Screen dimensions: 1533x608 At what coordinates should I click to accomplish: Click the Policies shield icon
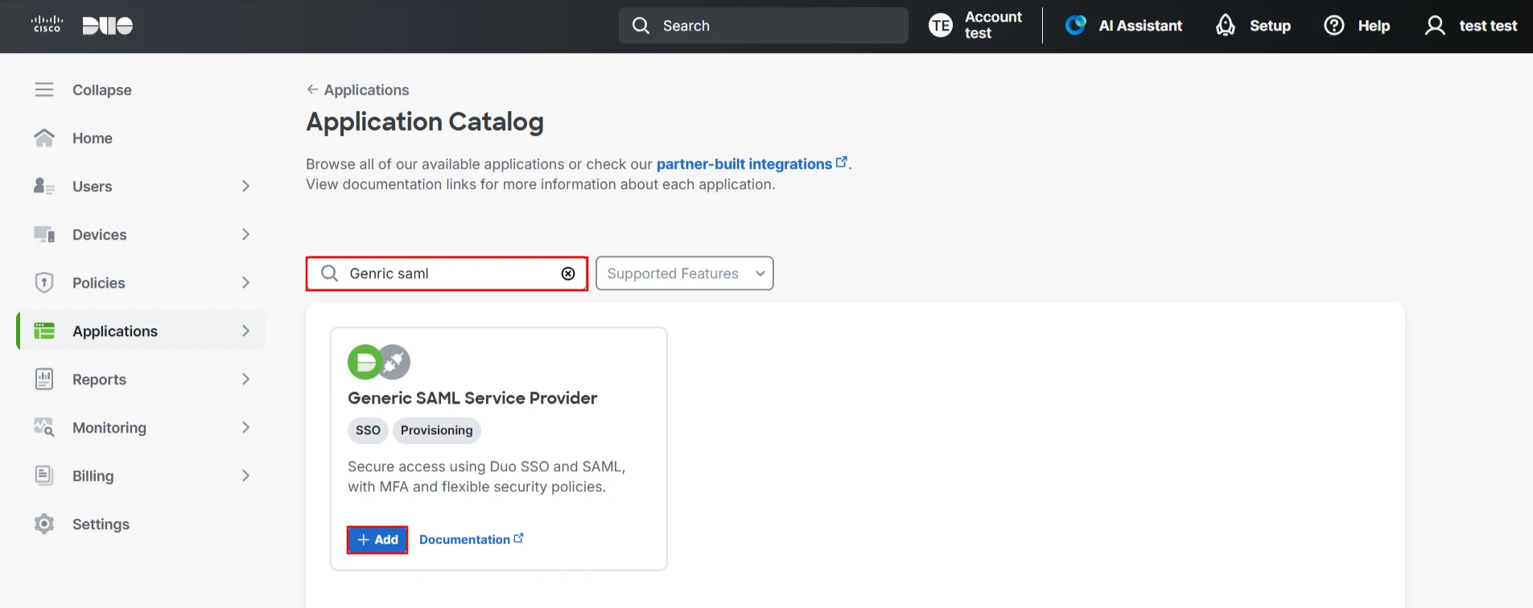44,282
